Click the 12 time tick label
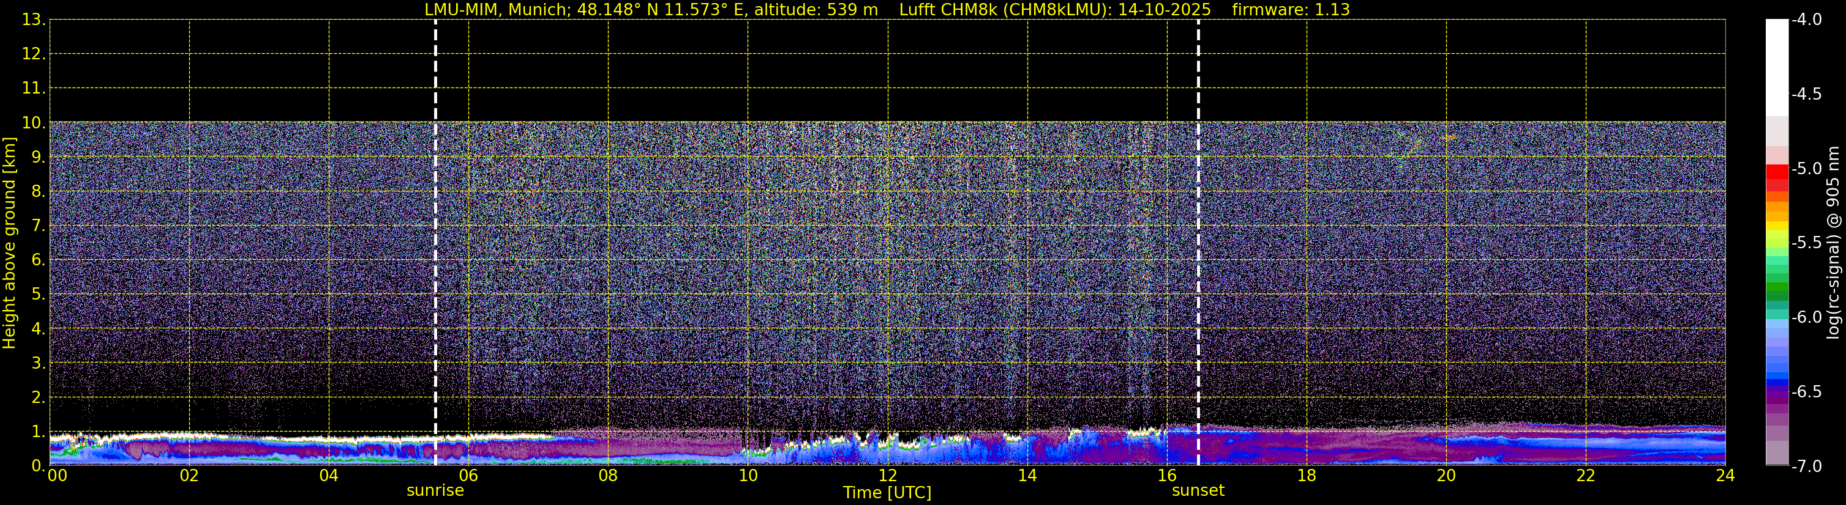1846x505 pixels. tap(888, 476)
